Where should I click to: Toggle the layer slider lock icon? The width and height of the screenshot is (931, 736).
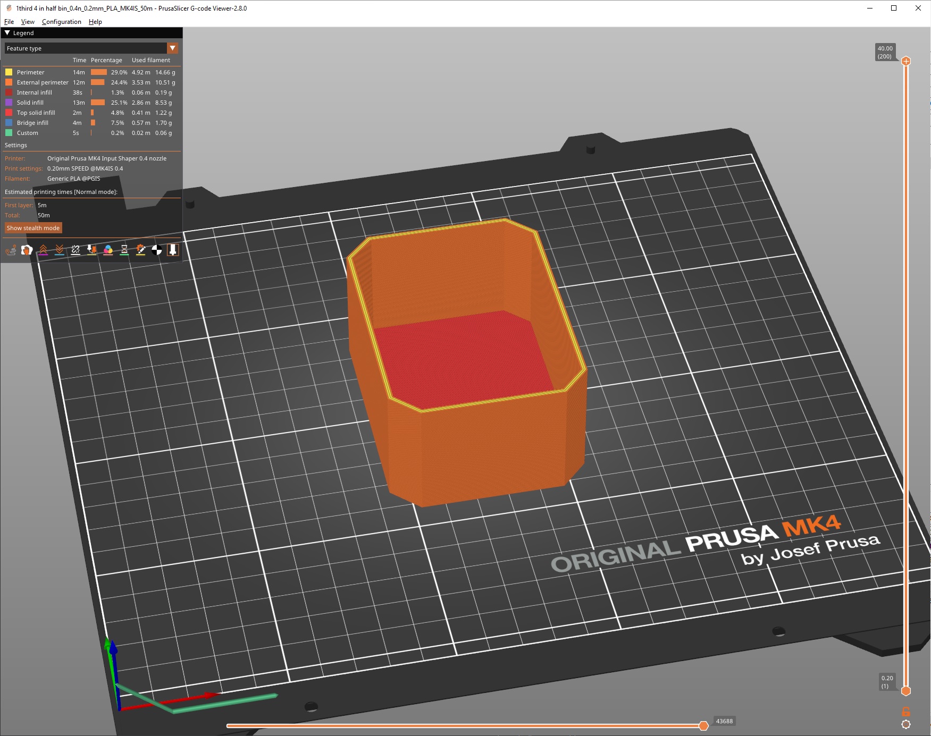point(906,712)
